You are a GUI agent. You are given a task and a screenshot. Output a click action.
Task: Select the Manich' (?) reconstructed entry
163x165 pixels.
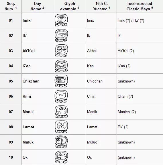click(x=127, y=112)
